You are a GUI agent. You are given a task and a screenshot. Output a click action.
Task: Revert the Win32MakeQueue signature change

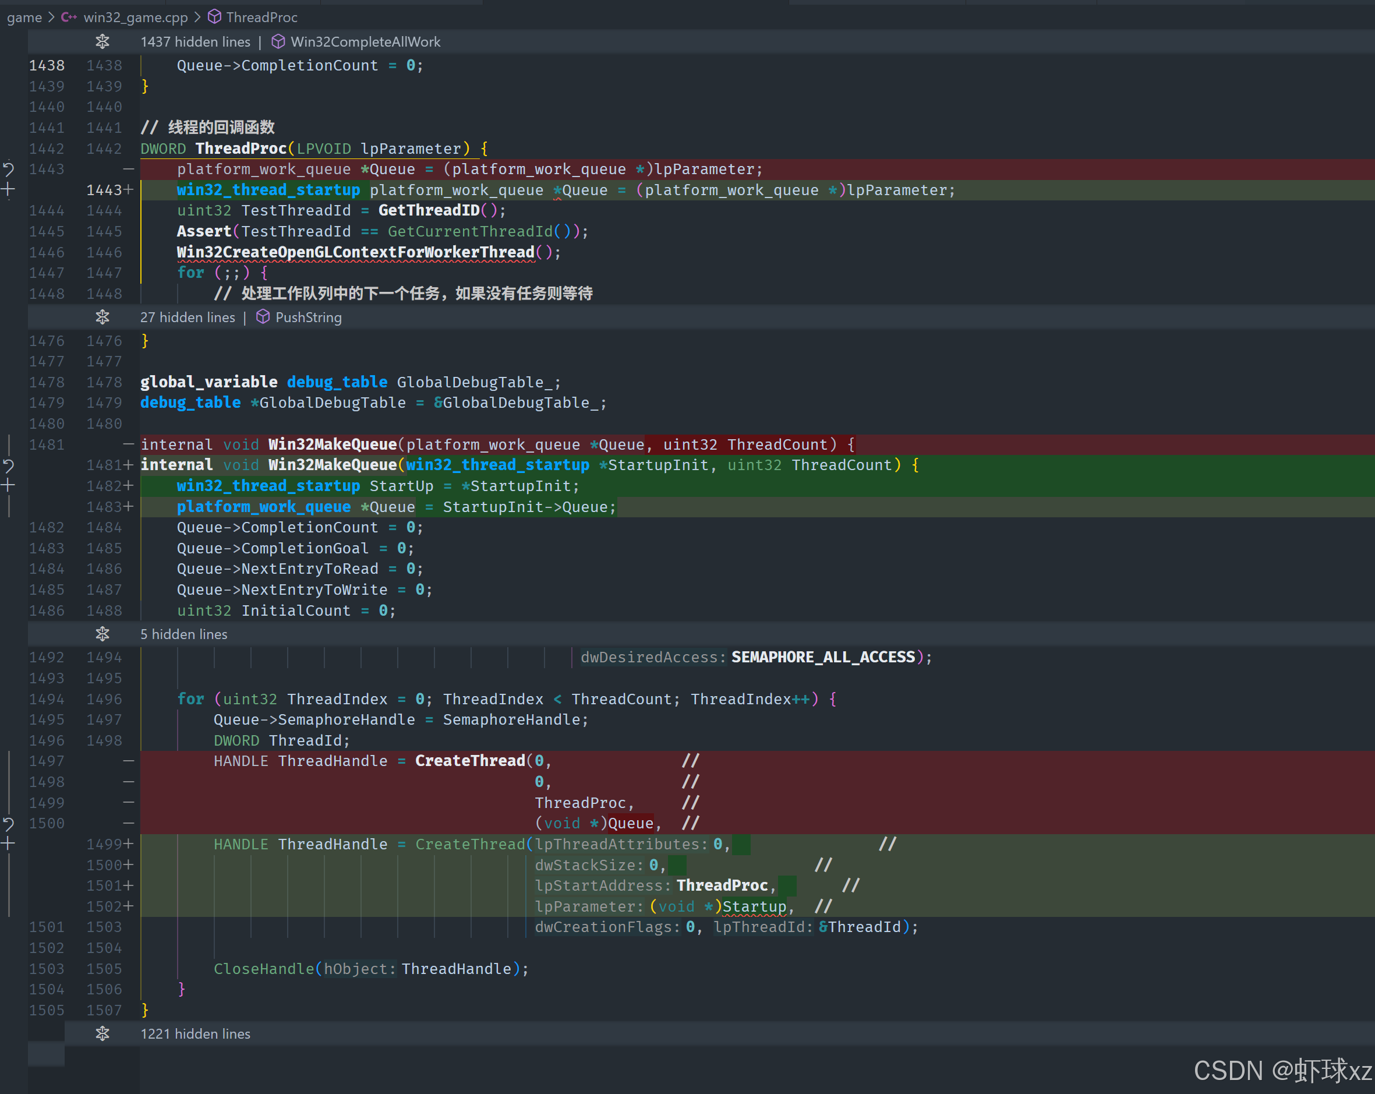point(8,465)
